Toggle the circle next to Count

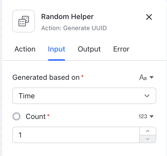[x=16, y=117]
